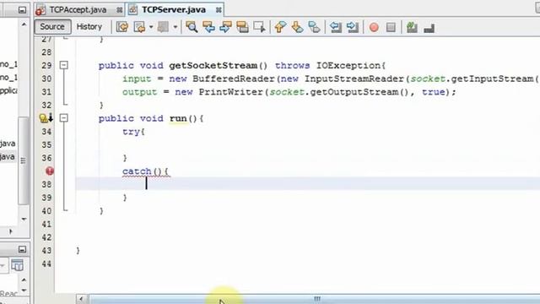Click the editor scroll-left arrow at bottom
Image resolution: width=540 pixels, height=304 pixels.
click(x=81, y=299)
